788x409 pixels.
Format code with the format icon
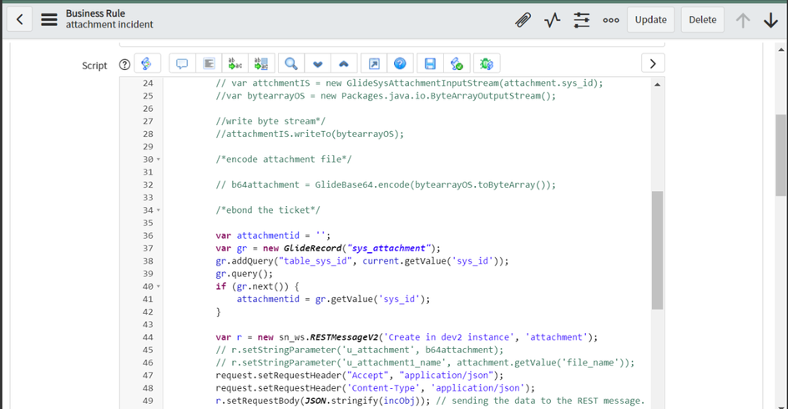point(209,63)
